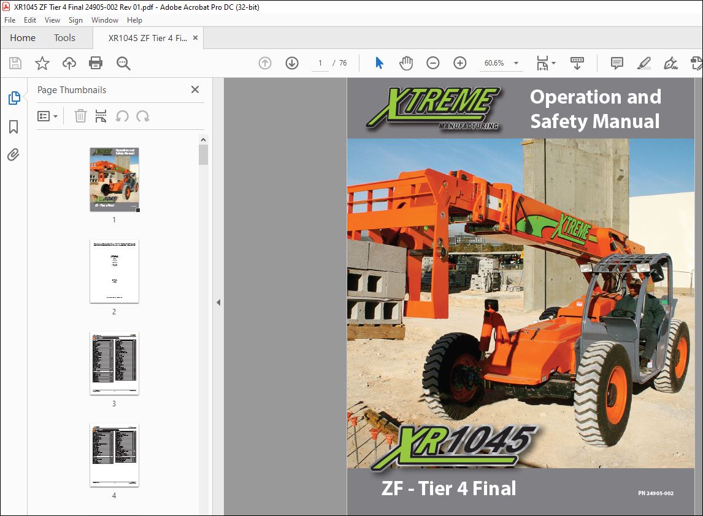The height and width of the screenshot is (516, 703).
Task: Close the XR1045 document tab
Action: point(195,38)
